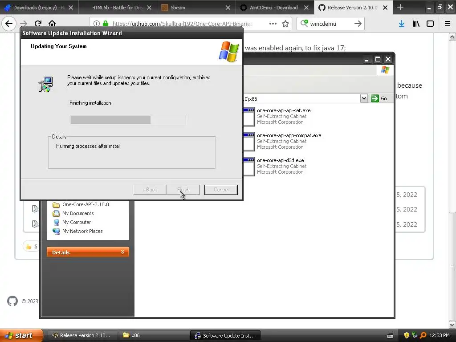Screen dimensions: 456x342
Task: Click browser scrollbar up arrow
Action: click(452, 37)
